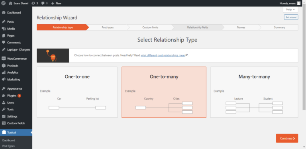
Task: Click the Posts pushpin icon
Action: [x=4, y=22]
